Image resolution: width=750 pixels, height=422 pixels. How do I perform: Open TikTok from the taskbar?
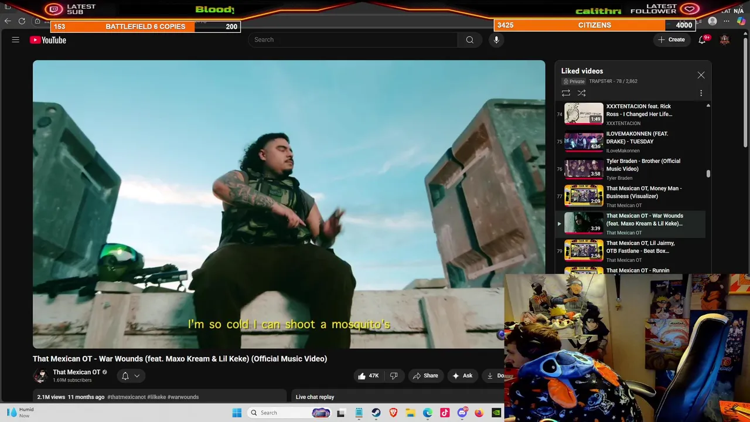pos(445,413)
